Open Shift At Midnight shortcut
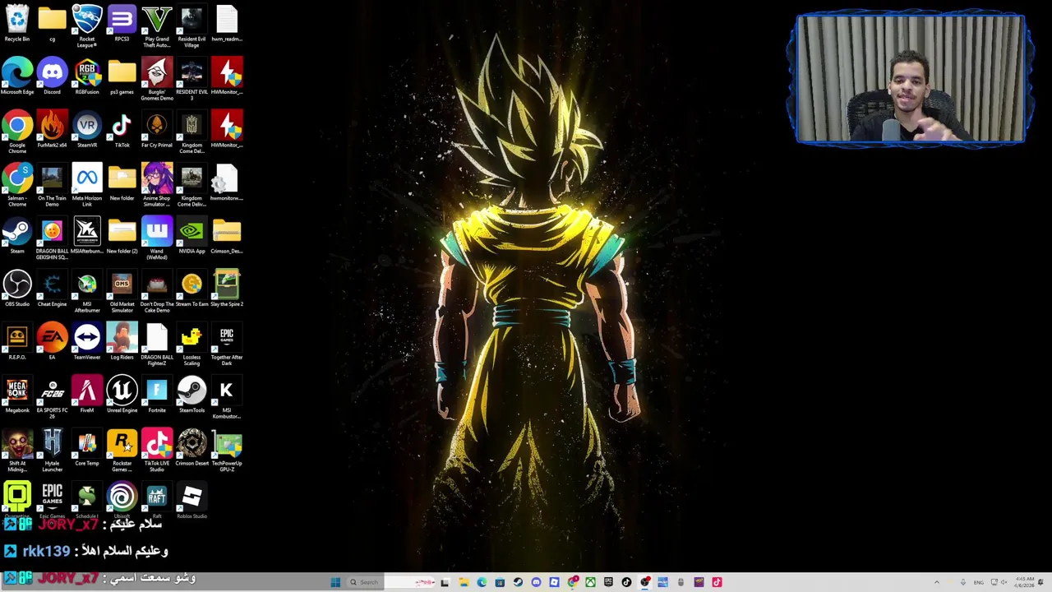This screenshot has width=1052, height=592. pyautogui.click(x=16, y=450)
